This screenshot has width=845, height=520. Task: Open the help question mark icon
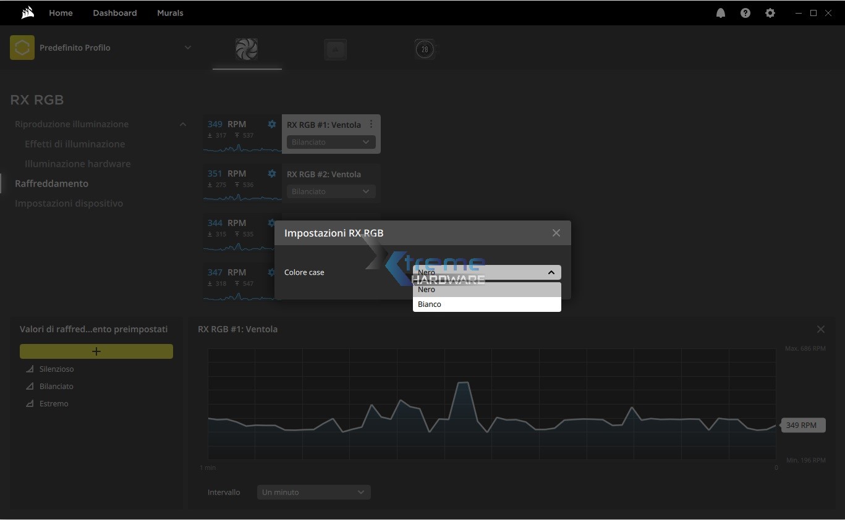click(745, 13)
